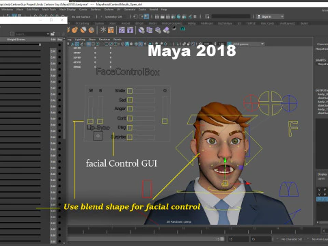Switch to the FX Caching shelf tab
This screenshot has height=246, width=328.
point(82,23)
